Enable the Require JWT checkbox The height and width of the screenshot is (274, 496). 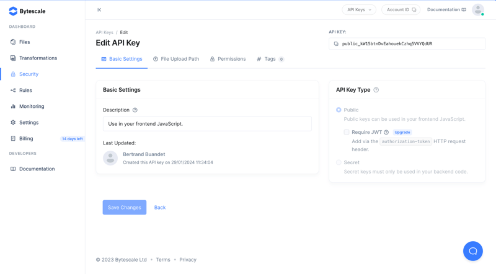347,132
